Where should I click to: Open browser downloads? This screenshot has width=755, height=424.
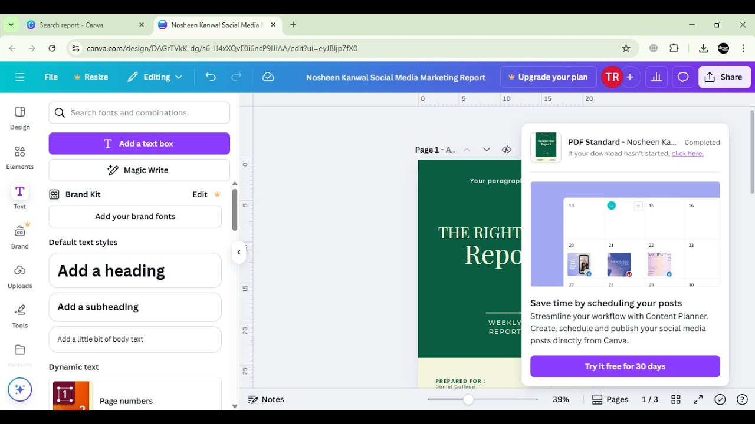[703, 48]
